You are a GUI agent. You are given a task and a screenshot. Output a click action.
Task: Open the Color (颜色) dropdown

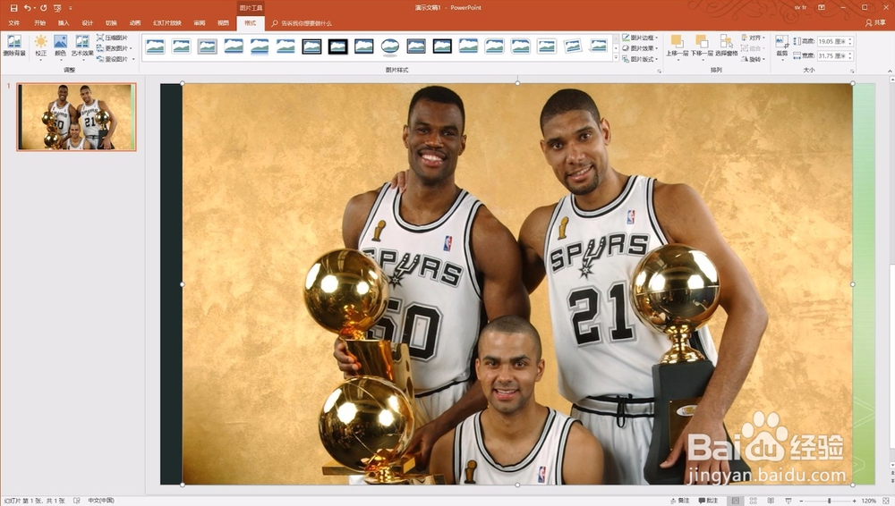[x=61, y=46]
